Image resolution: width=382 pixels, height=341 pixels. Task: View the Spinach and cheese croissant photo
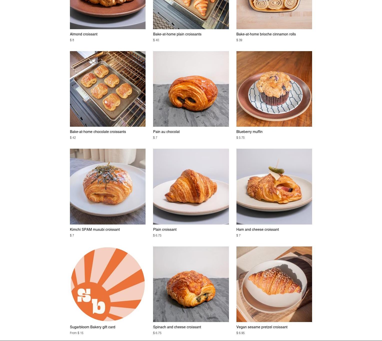tap(191, 284)
